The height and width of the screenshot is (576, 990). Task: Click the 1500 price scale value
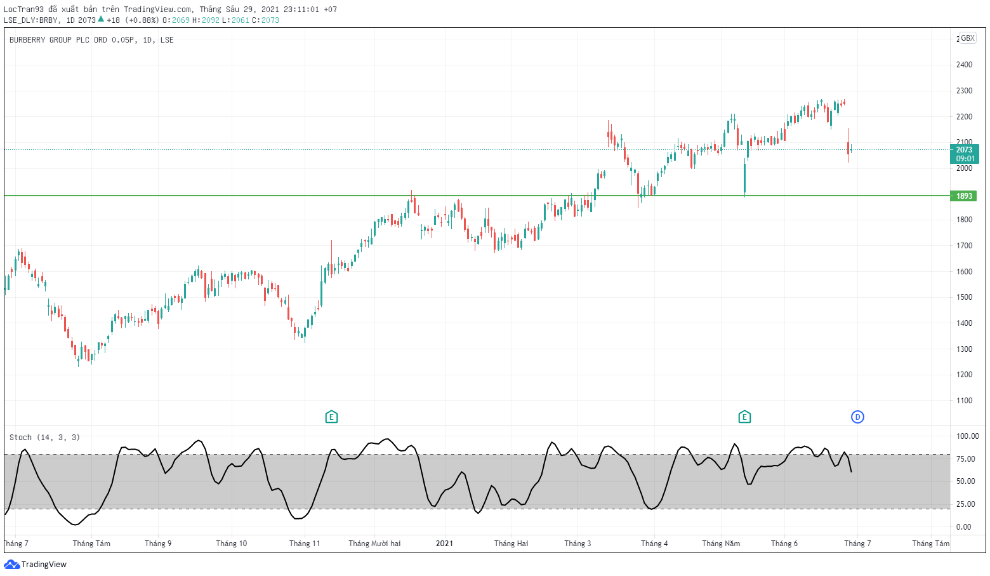click(964, 297)
